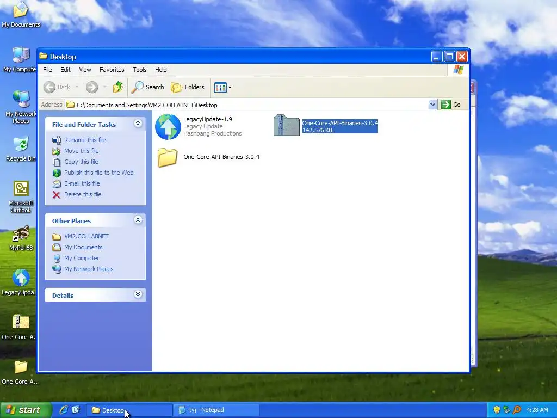Click the Forward arrow toolbar button
The height and width of the screenshot is (418, 557).
[92, 87]
